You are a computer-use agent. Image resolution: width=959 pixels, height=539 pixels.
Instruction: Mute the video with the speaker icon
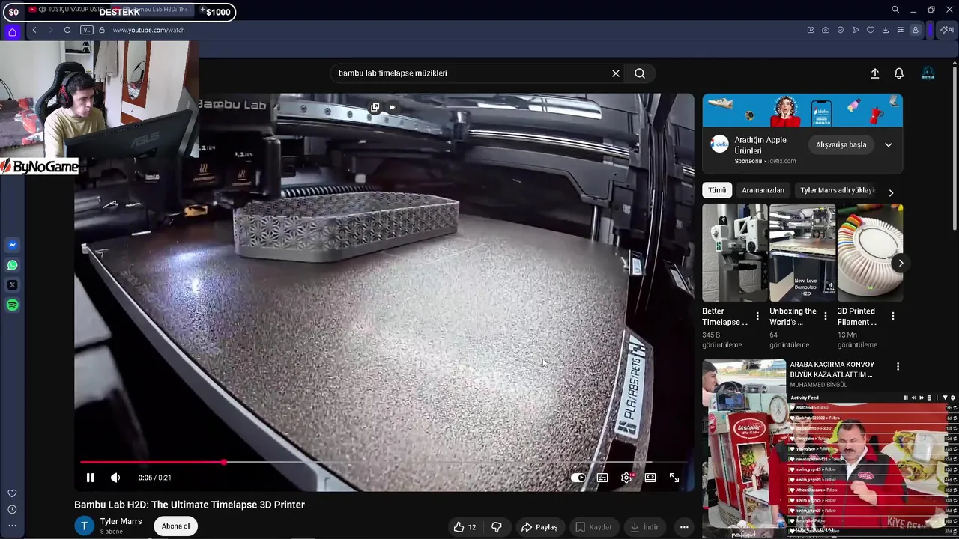[115, 478]
